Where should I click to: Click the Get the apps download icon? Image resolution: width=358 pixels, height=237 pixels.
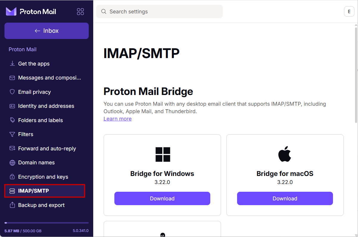click(12, 63)
